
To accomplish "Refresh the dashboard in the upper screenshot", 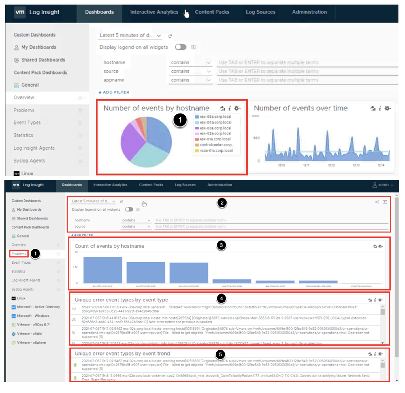I will coord(170,36).
